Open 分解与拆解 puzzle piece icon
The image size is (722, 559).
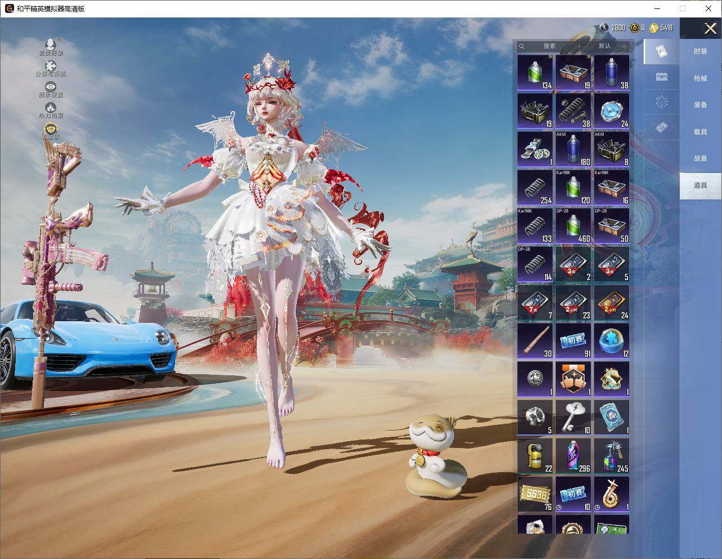[x=51, y=66]
